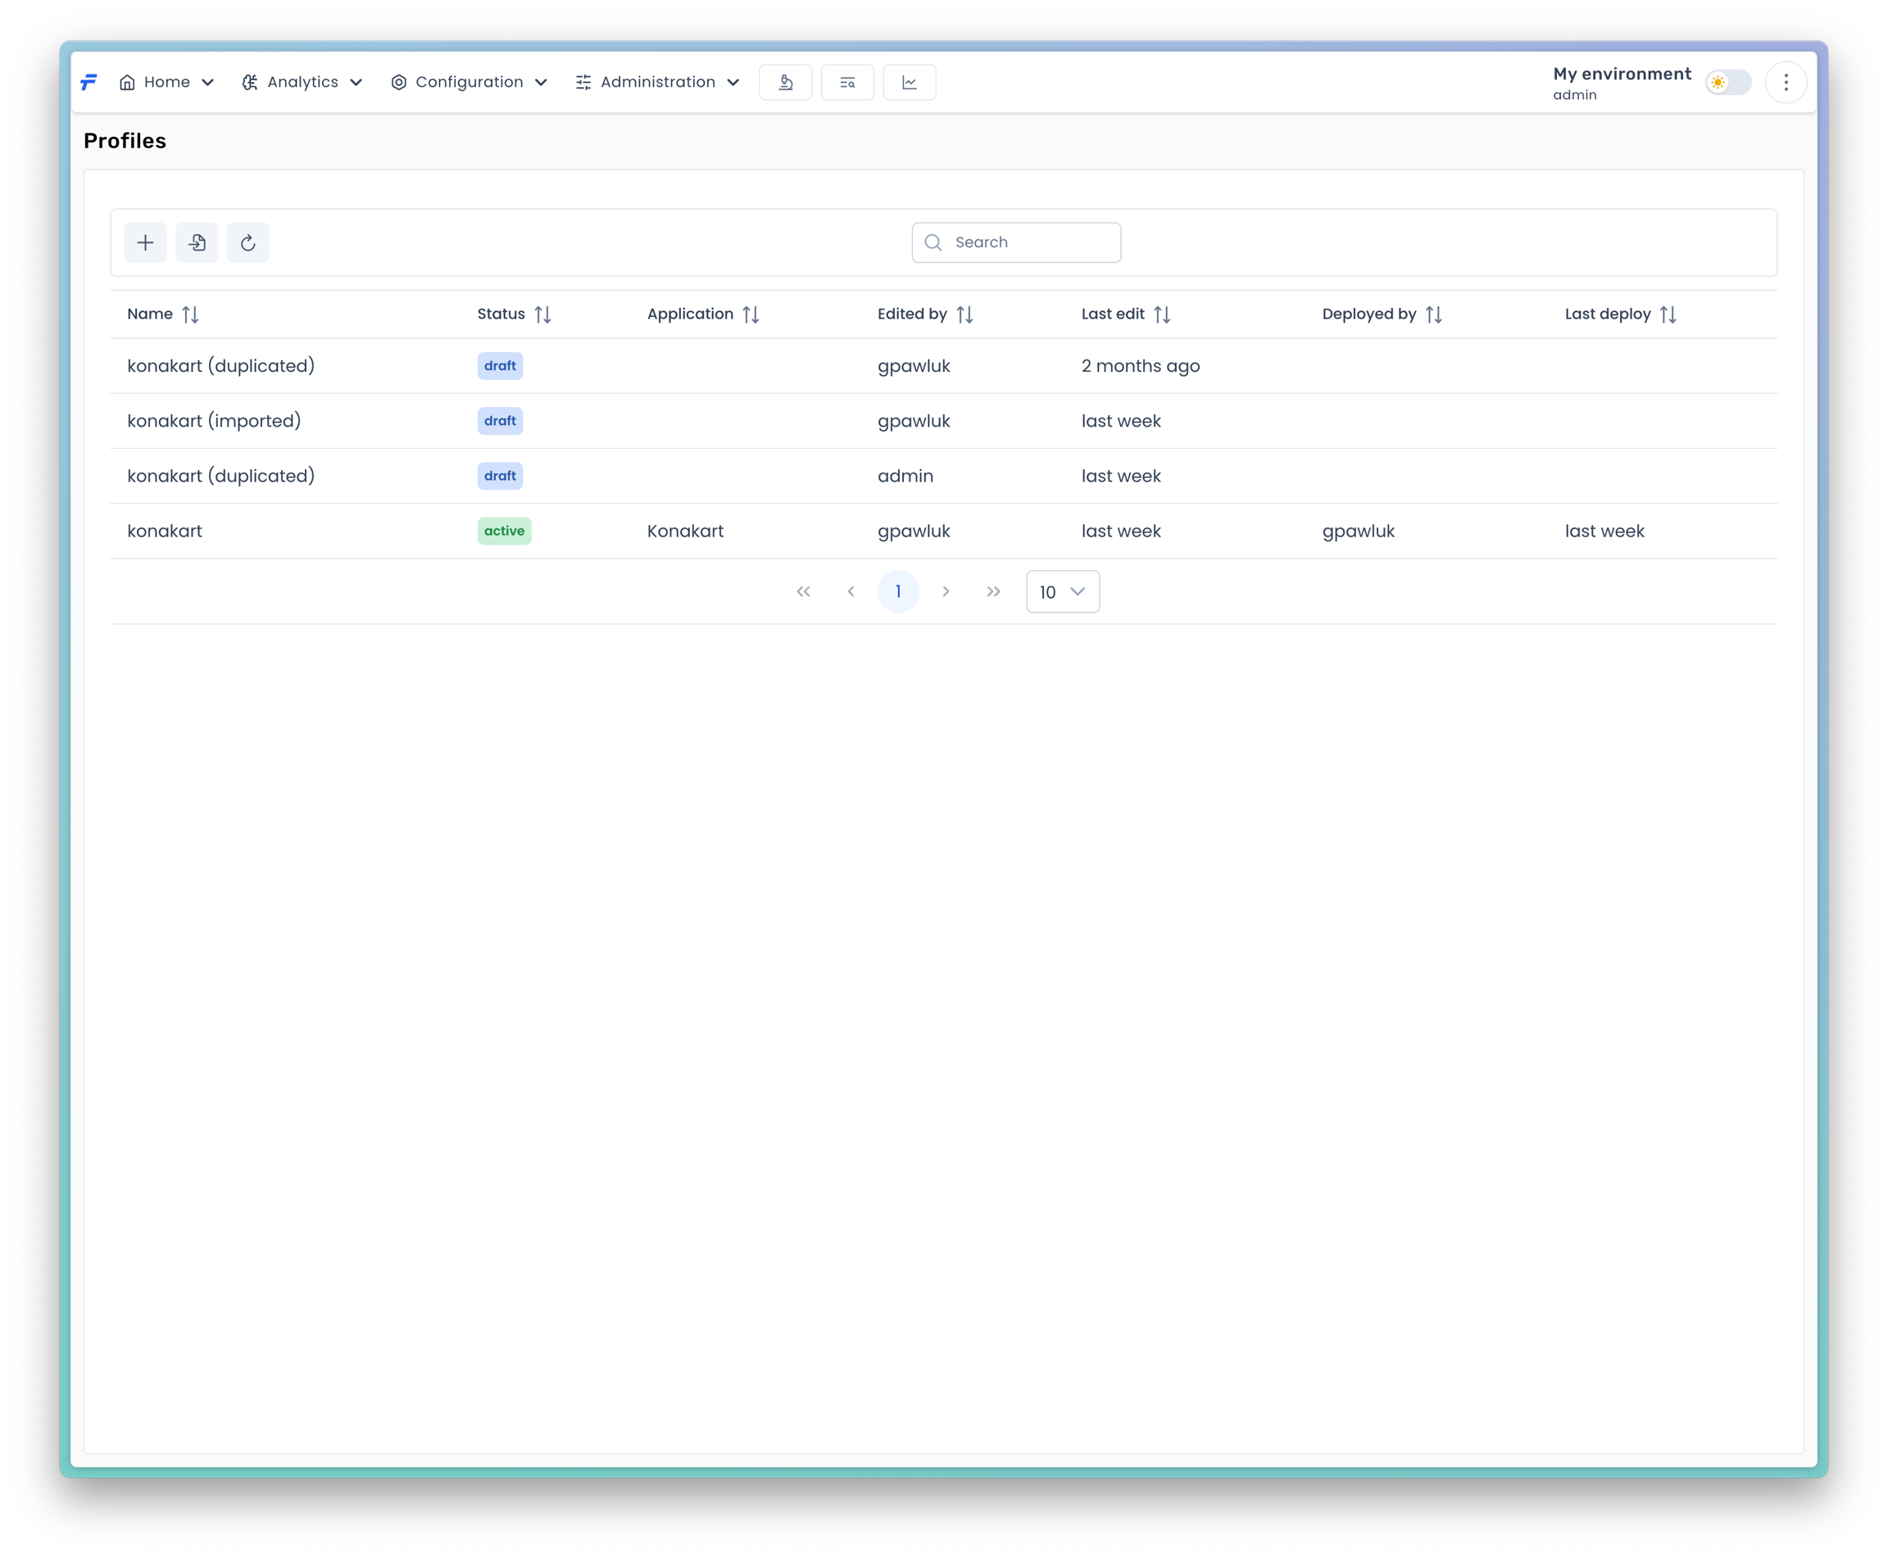This screenshot has height=1557, width=1888.
Task: Select page 1 in pagination
Action: click(x=898, y=592)
